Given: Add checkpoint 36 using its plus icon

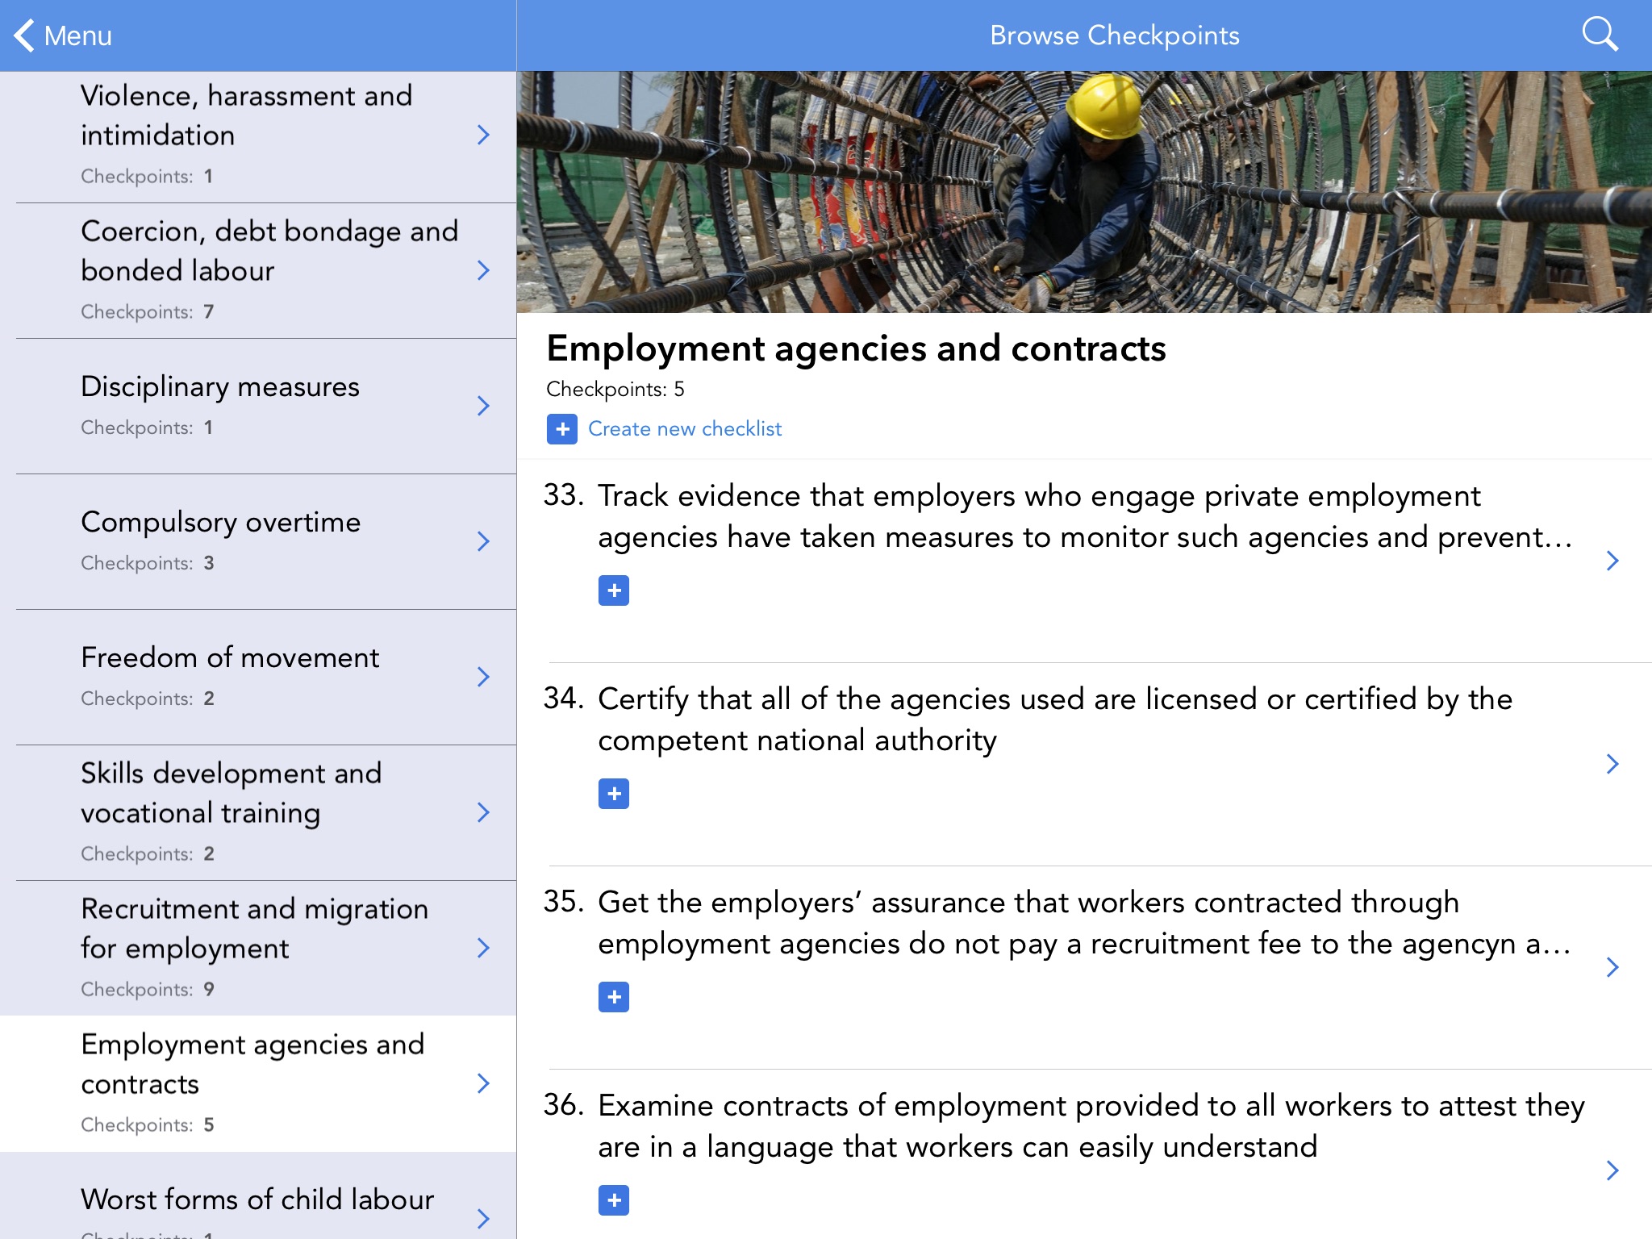Looking at the screenshot, I should 614,1200.
